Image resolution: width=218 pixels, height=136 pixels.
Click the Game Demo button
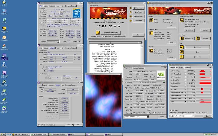(x=197, y=57)
